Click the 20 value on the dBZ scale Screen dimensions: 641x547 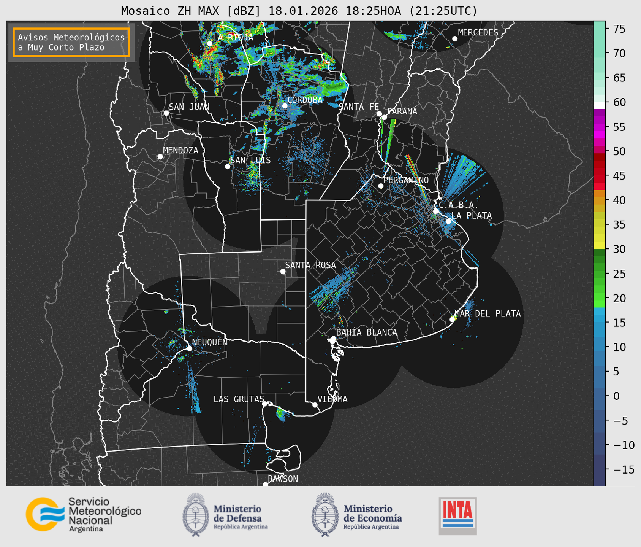(620, 298)
